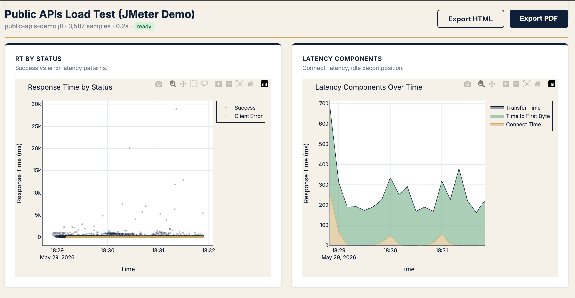
Task: Click the LATENCY COMPONENTS heading
Action: [x=342, y=59]
